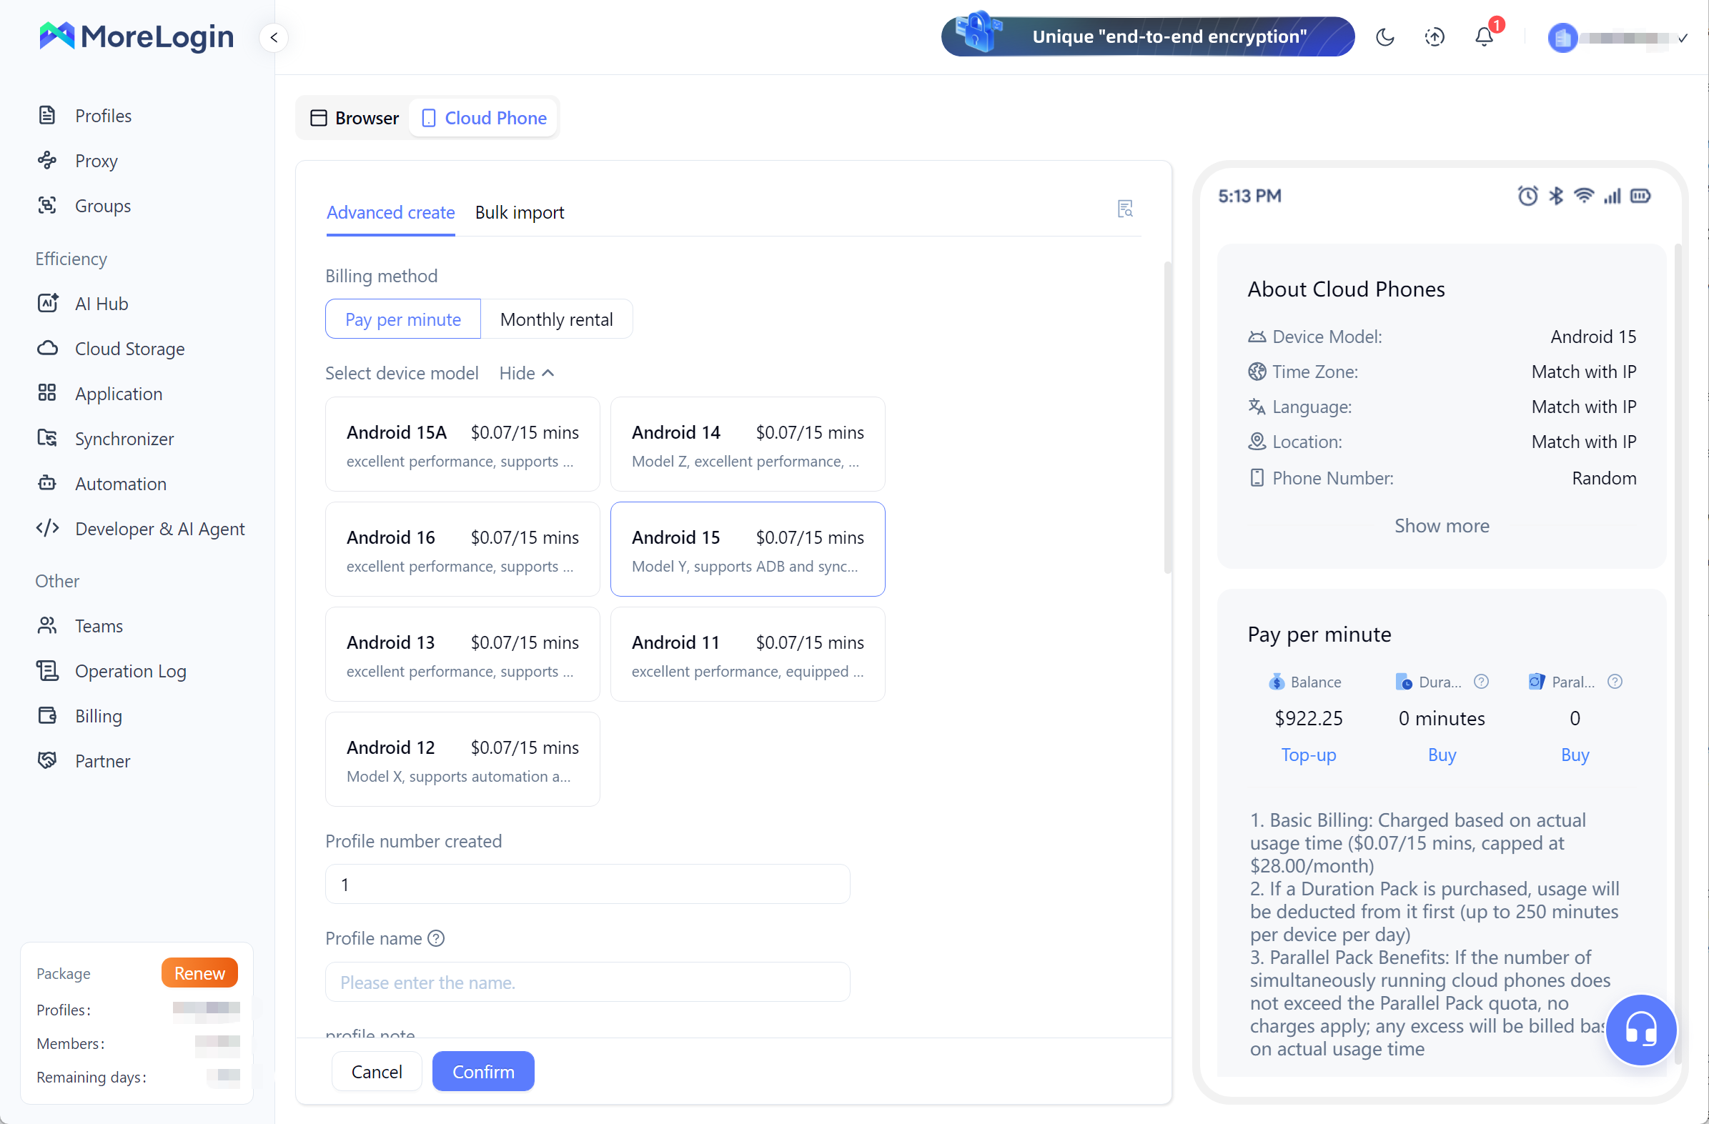The height and width of the screenshot is (1124, 1709).
Task: Select the Android 13 device model
Action: (x=462, y=654)
